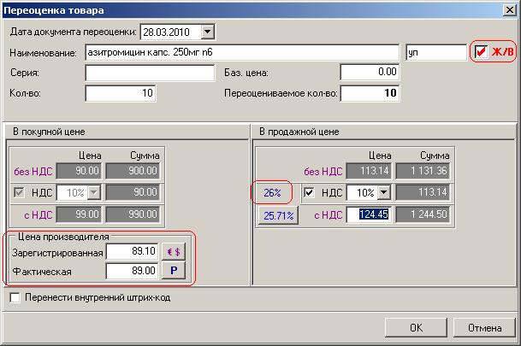521x346 pixels.
Task: Click the Зарегистрированная price field
Action: pyautogui.click(x=132, y=252)
